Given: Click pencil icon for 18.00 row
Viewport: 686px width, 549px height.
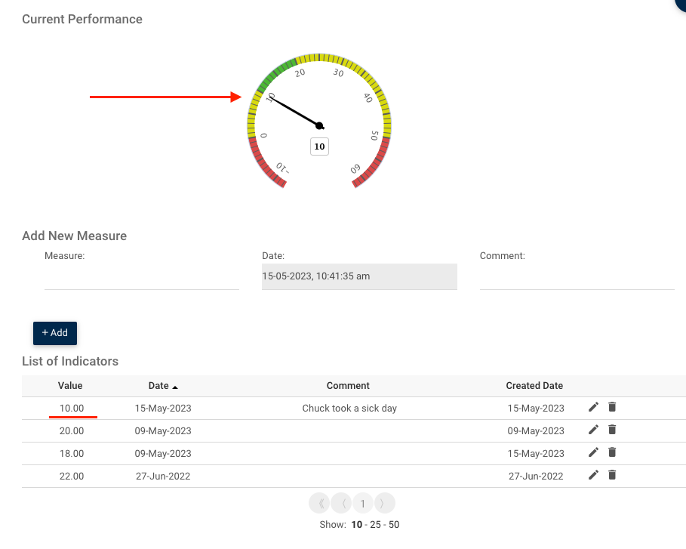Looking at the screenshot, I should tap(593, 453).
